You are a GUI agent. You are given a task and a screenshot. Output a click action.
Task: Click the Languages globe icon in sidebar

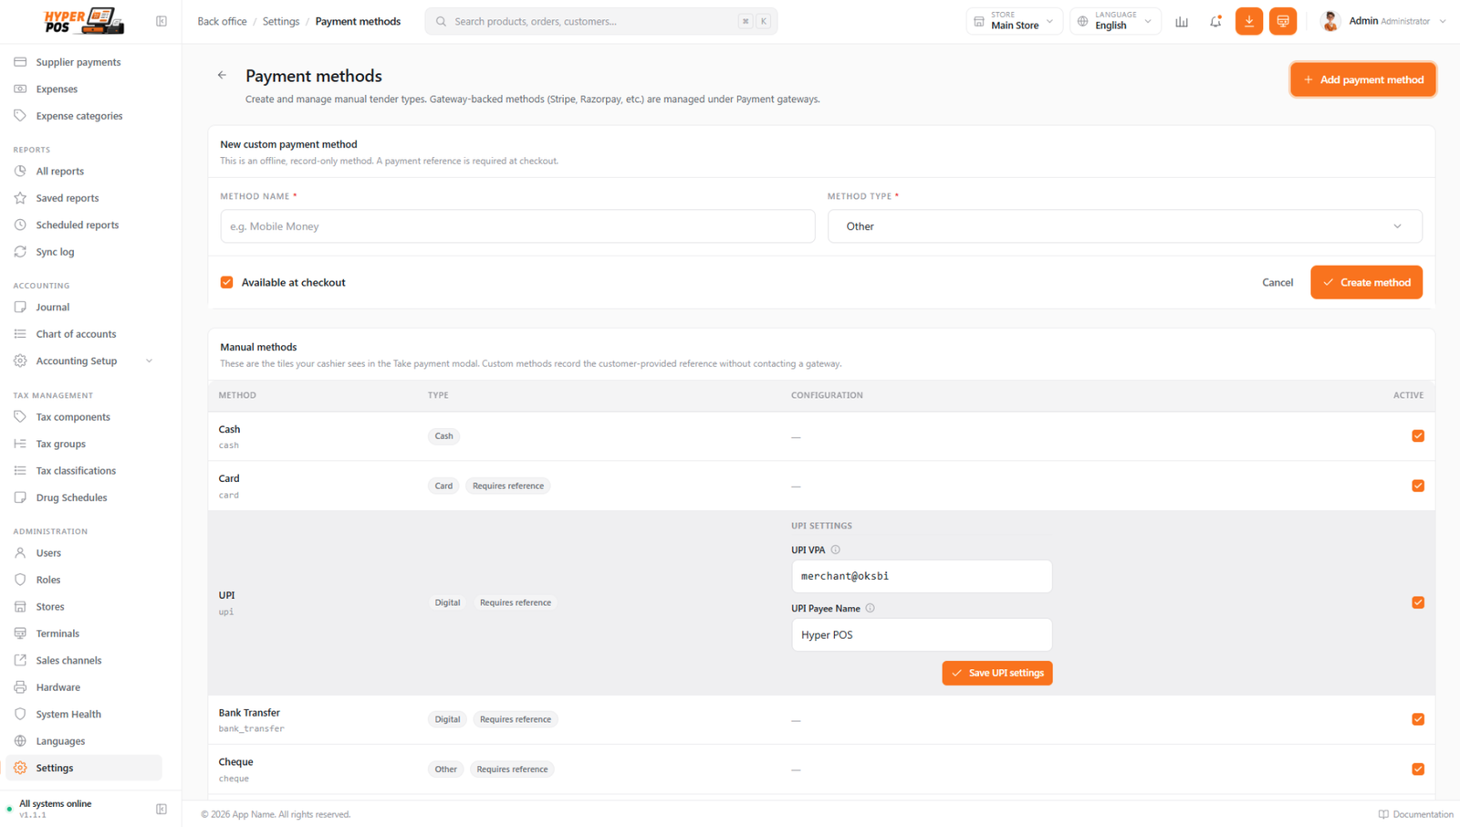click(x=20, y=741)
